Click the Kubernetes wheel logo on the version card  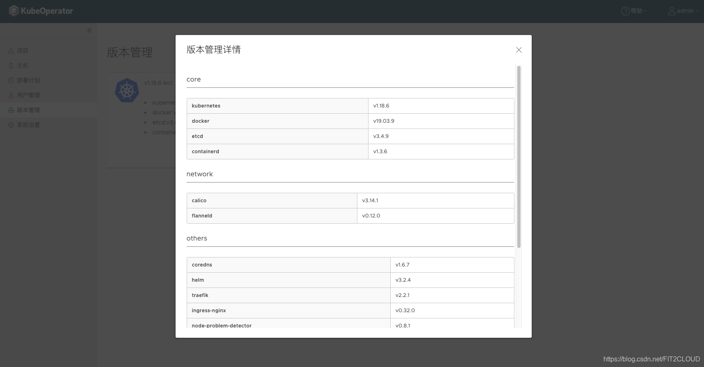click(127, 91)
